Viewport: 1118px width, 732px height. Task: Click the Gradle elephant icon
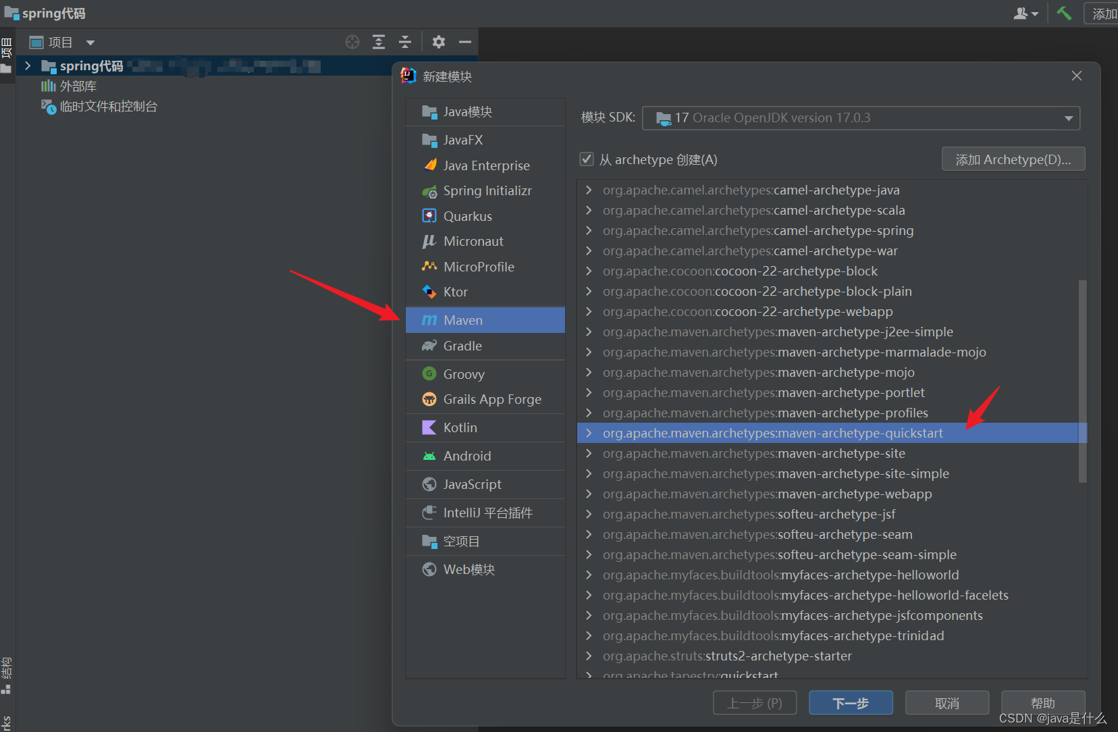click(x=429, y=346)
